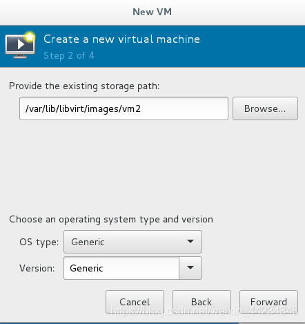305x324 pixels.
Task: Click the virtual machine monitor icon
Action: 20,45
